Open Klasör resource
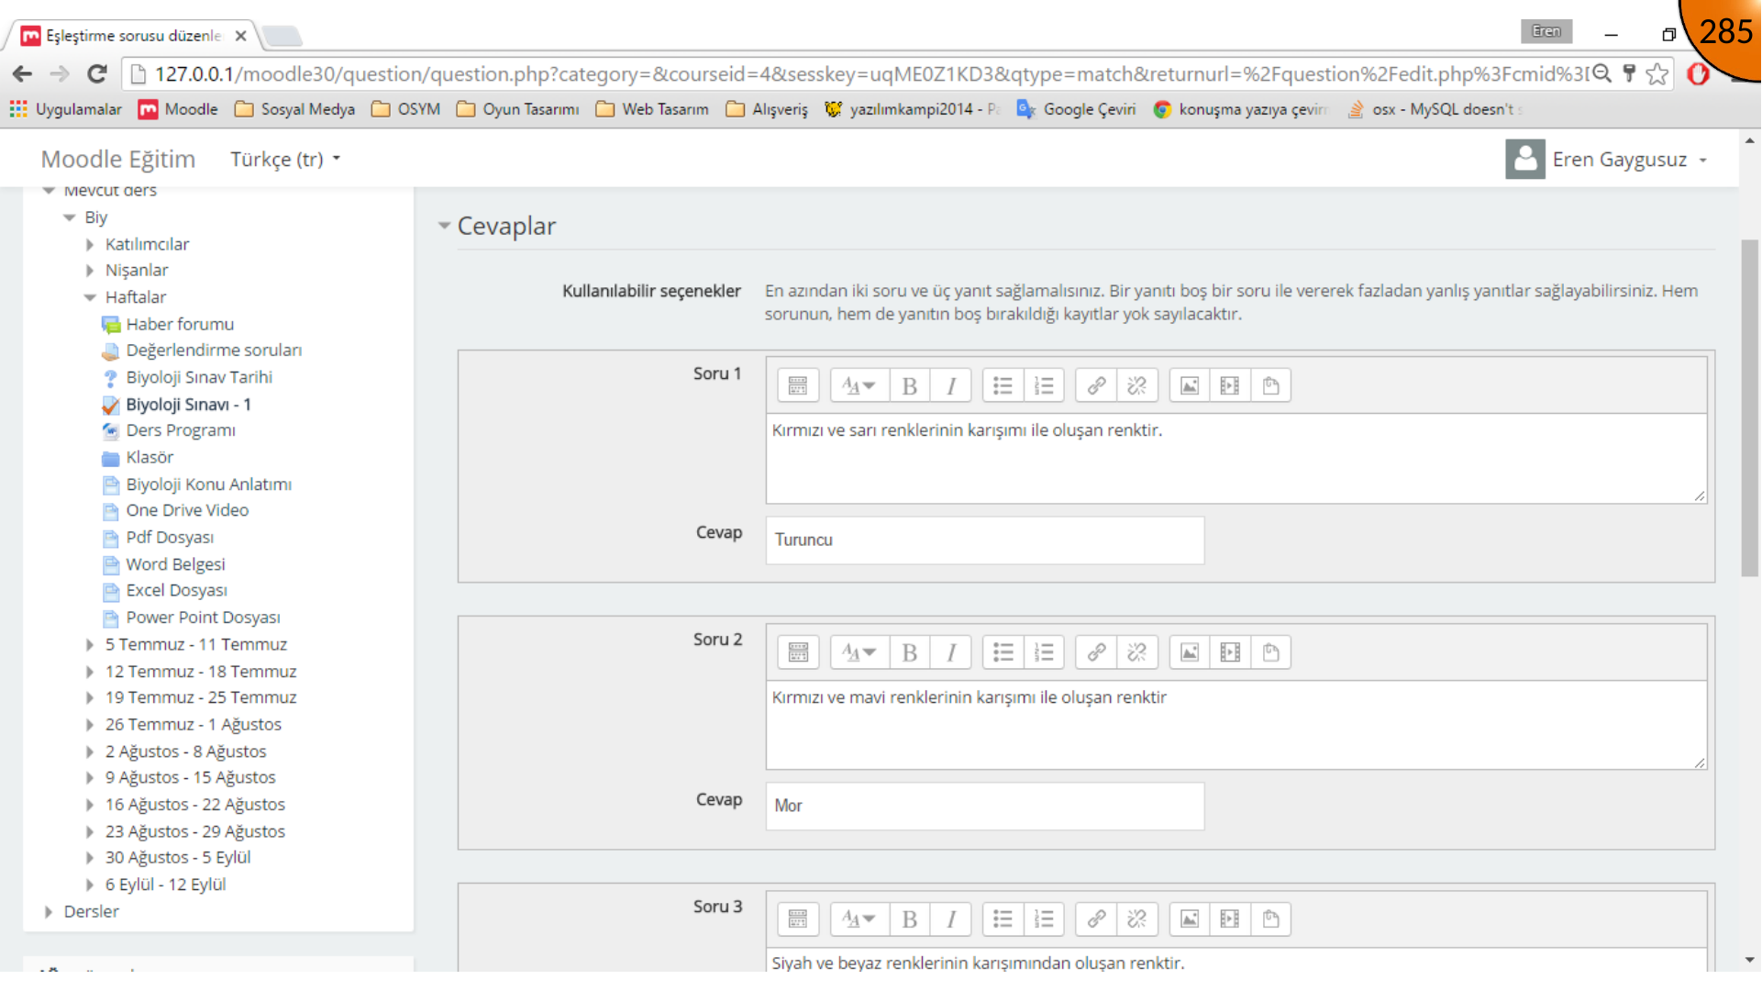Image resolution: width=1762 pixels, height=991 pixels. click(x=150, y=457)
